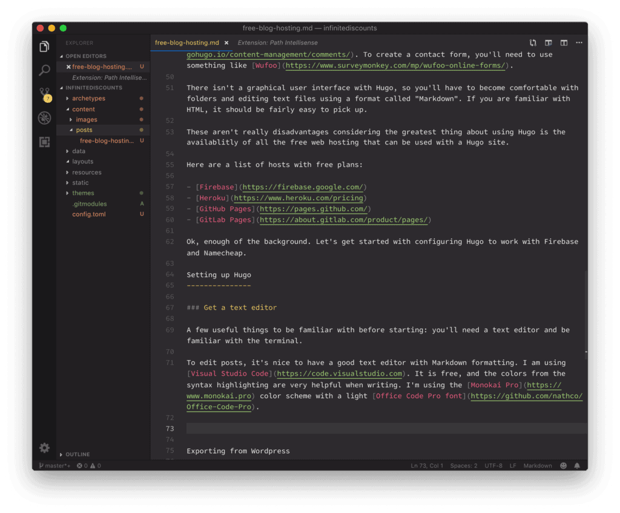Open notifications via the status bar bell
This screenshot has width=620, height=513.
point(577,466)
